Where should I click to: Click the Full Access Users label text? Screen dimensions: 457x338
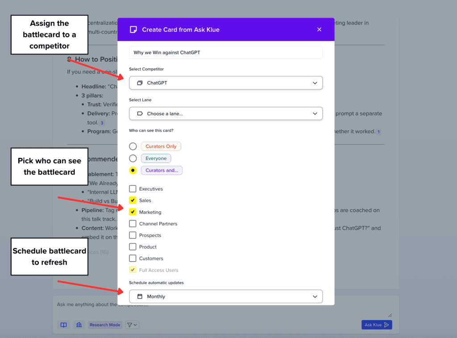pos(158,270)
